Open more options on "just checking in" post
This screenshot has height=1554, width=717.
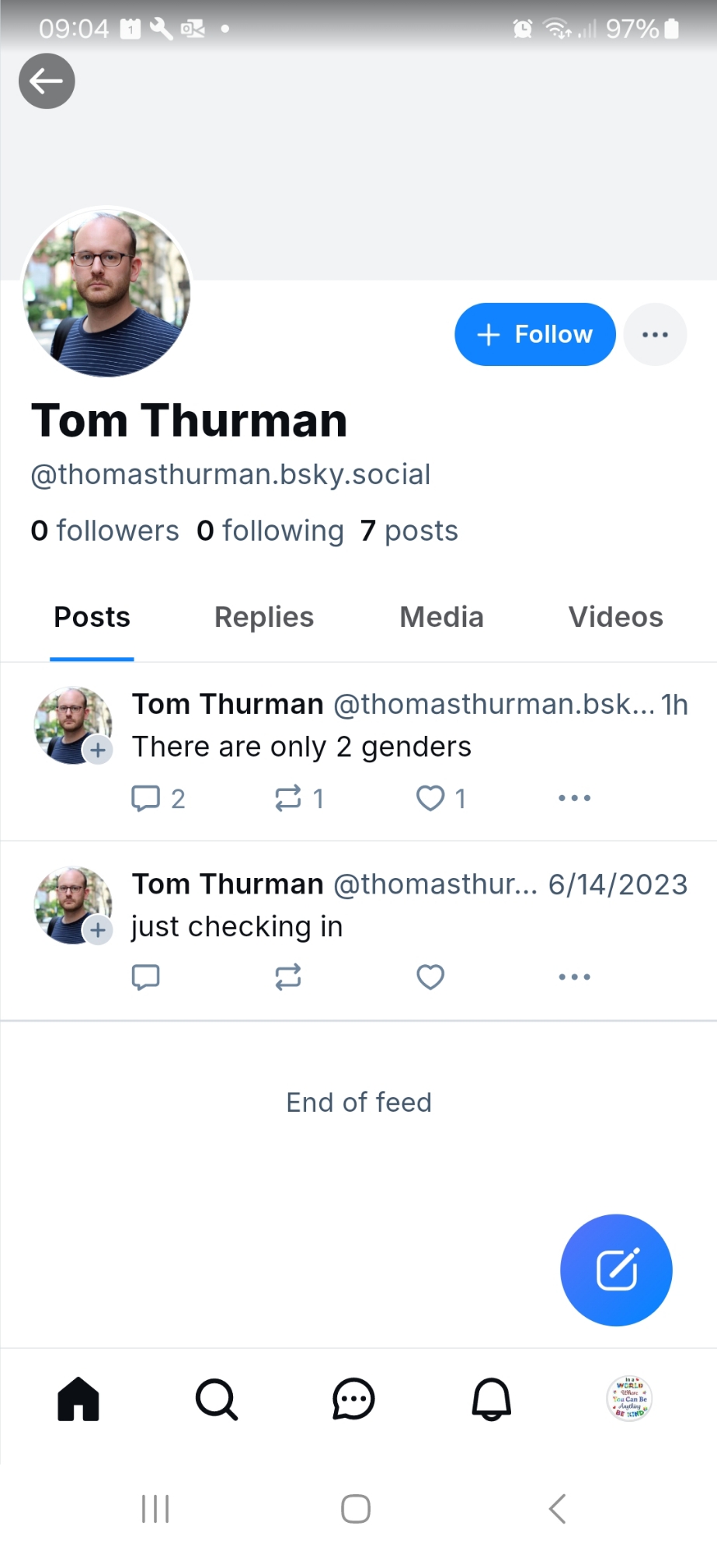tap(574, 977)
